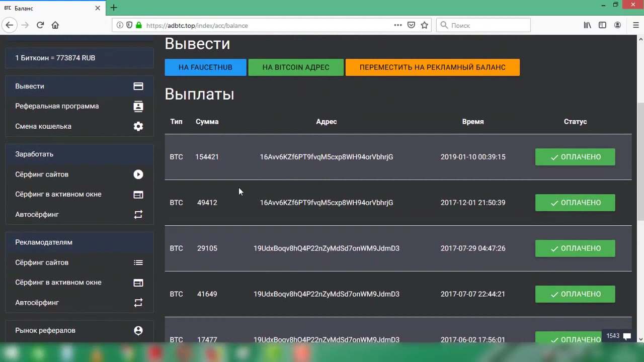Screen dimensions: 644x362
Task: Open the Firefox hamburger menu
Action: [x=635, y=25]
